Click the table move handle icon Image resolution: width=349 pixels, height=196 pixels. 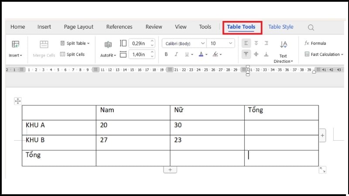pyautogui.click(x=18, y=101)
